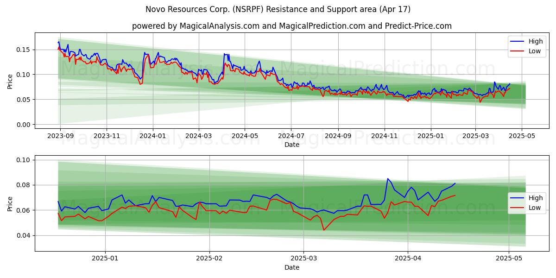This screenshot has width=556, height=278.
Task: Click the 2024-09 date tick label
Action: [x=338, y=136]
